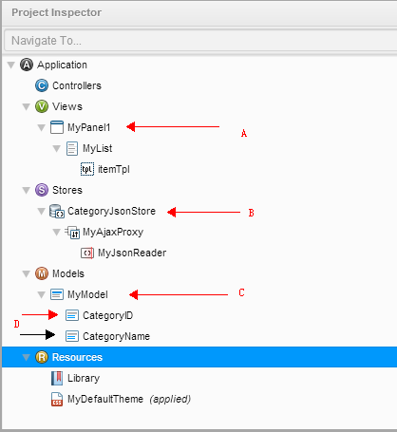Click the MyDefaultTheme CSS file icon
The height and width of the screenshot is (432, 397).
tap(57, 399)
